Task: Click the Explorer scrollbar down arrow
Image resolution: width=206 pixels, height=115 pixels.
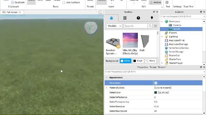Action: (204, 64)
